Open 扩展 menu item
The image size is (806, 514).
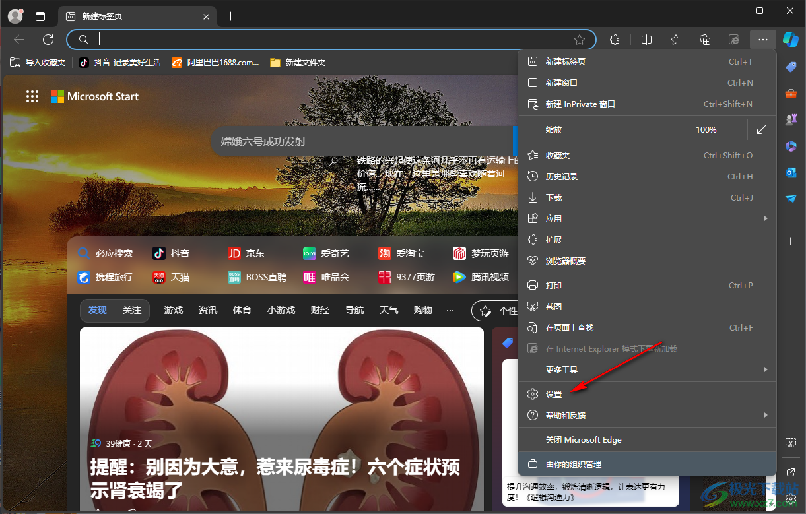coord(647,240)
